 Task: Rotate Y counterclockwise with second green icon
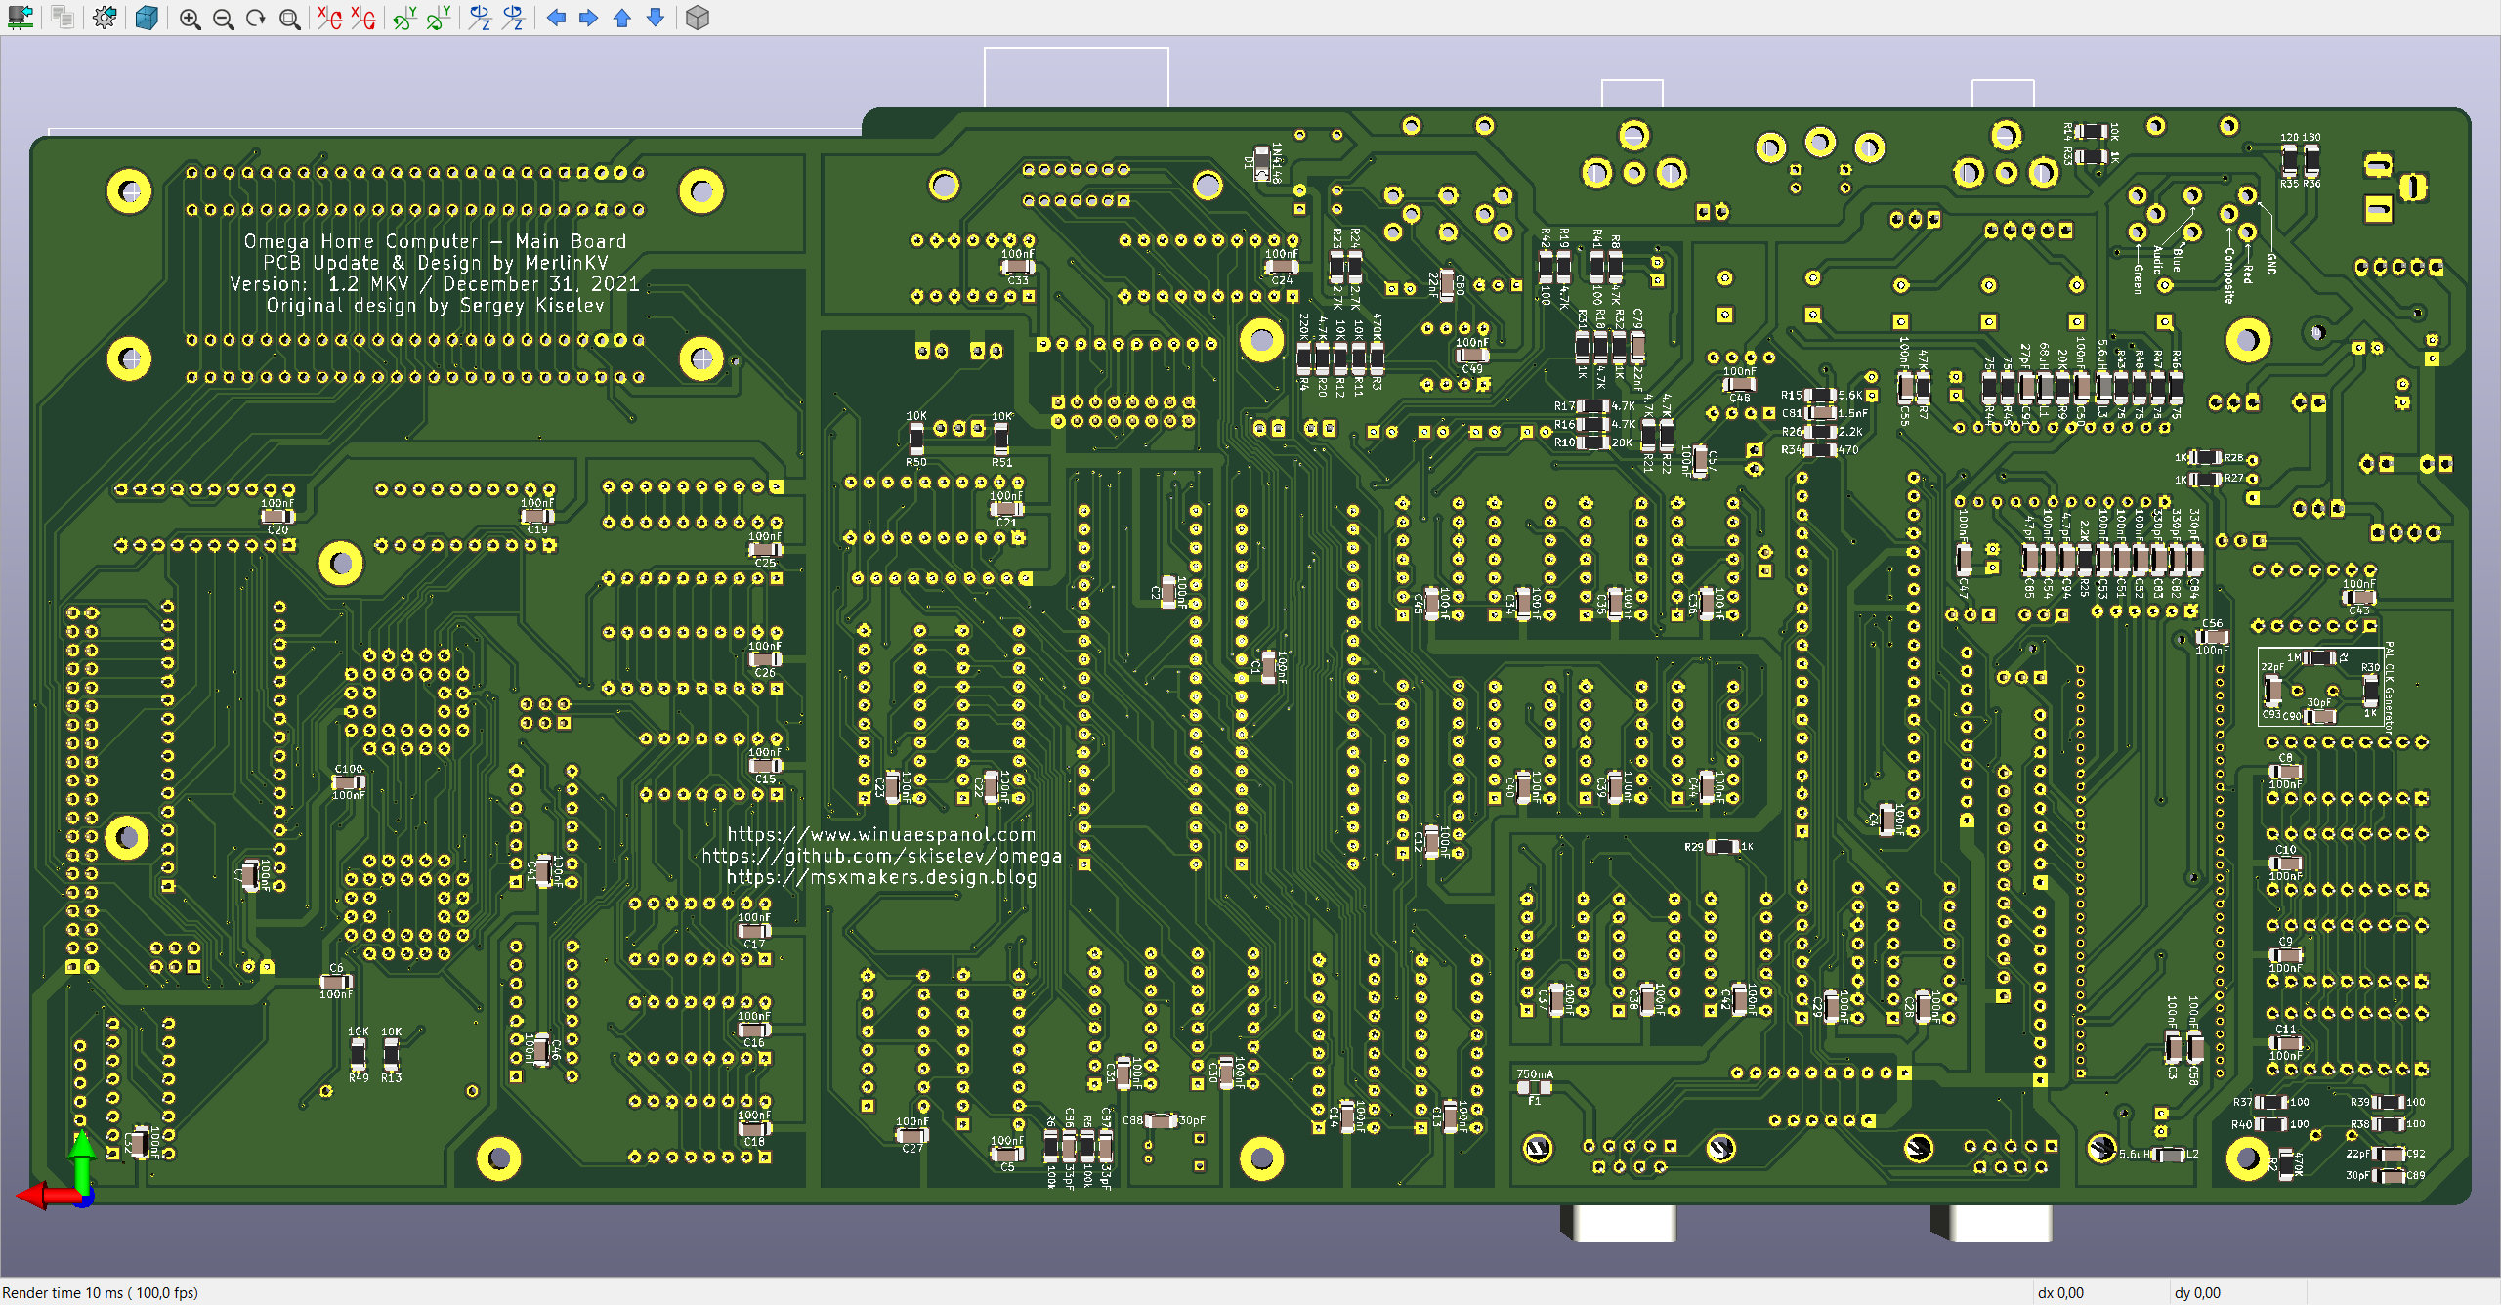pos(439,18)
